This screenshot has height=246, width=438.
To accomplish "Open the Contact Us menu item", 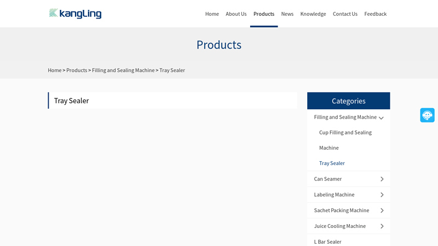I will 345,14.
